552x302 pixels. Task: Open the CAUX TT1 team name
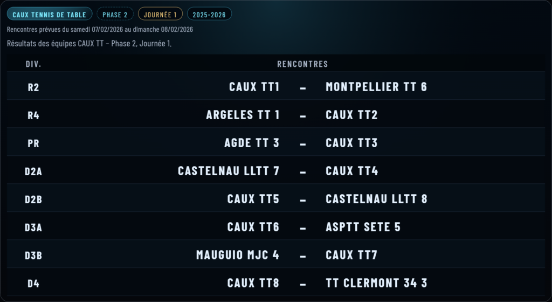254,87
